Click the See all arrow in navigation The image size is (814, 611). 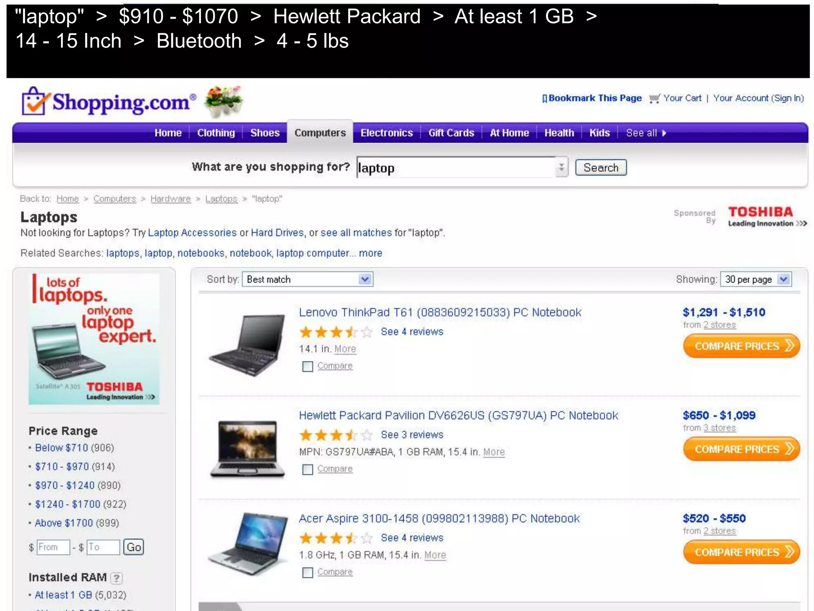coord(664,133)
